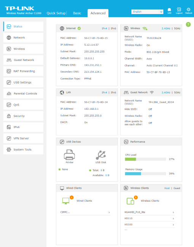Screen dimensions: 194x247
Task: Open the Parental Controls menu item
Action: point(23,93)
